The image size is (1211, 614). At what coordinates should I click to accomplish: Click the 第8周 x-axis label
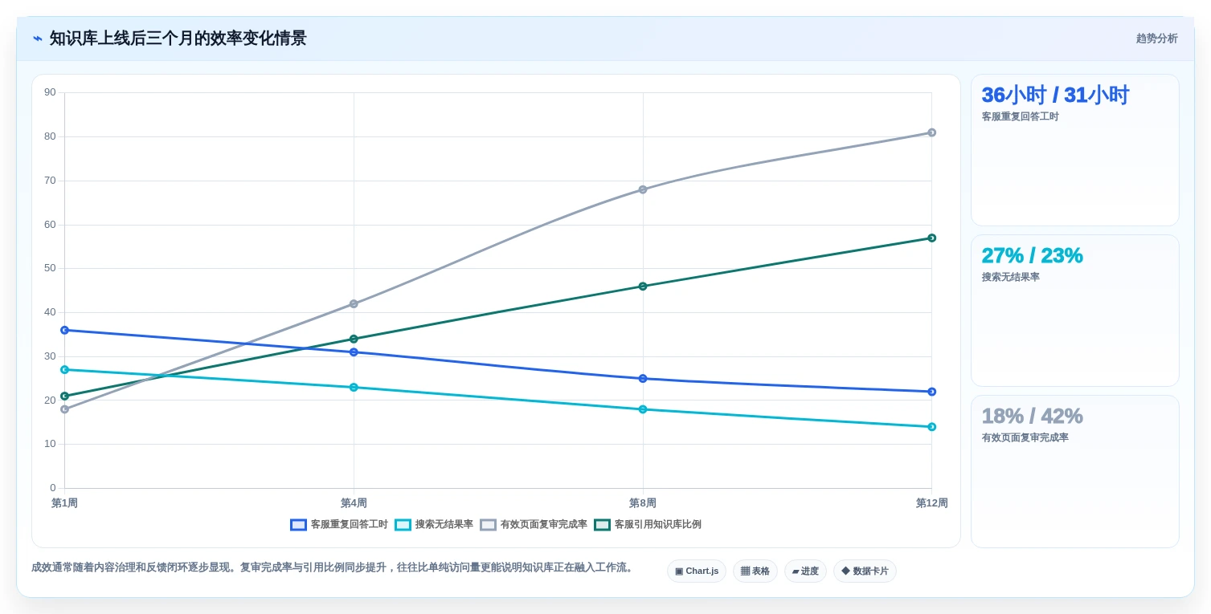[643, 503]
